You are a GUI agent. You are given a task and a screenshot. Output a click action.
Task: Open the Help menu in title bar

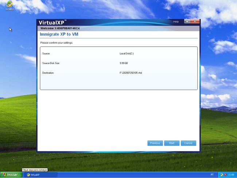[x=176, y=22]
